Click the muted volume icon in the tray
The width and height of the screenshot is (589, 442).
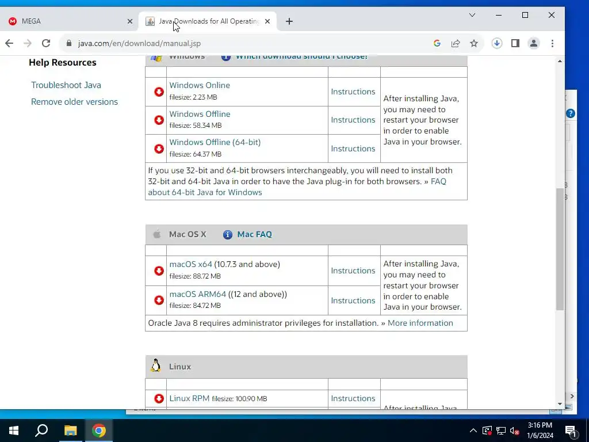click(x=515, y=430)
